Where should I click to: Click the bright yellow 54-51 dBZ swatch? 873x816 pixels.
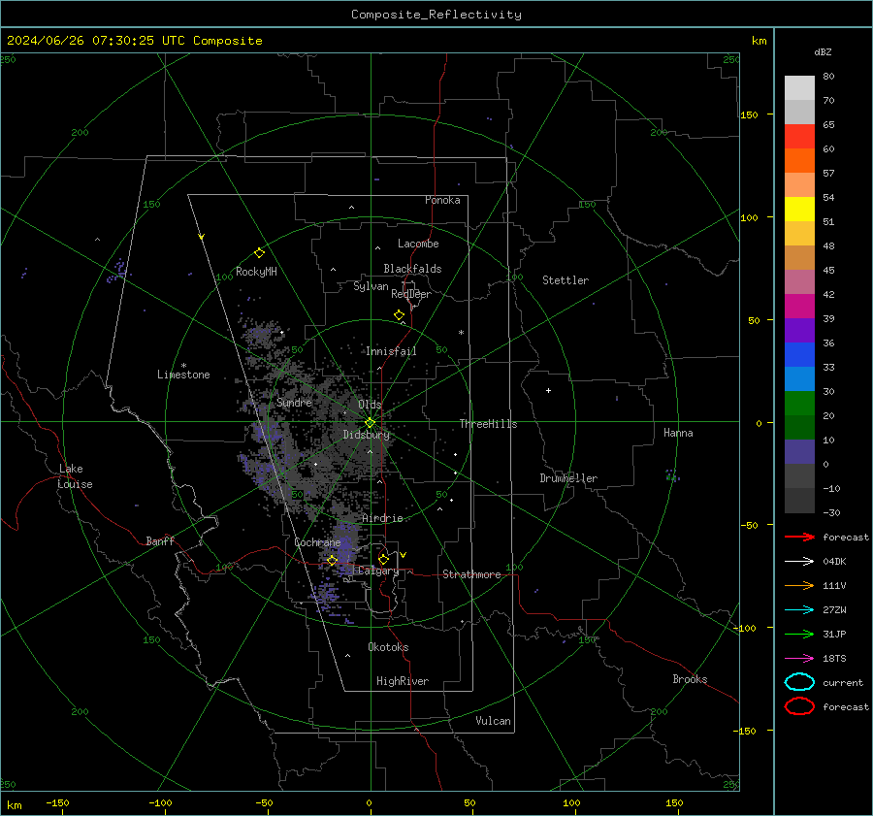click(799, 210)
